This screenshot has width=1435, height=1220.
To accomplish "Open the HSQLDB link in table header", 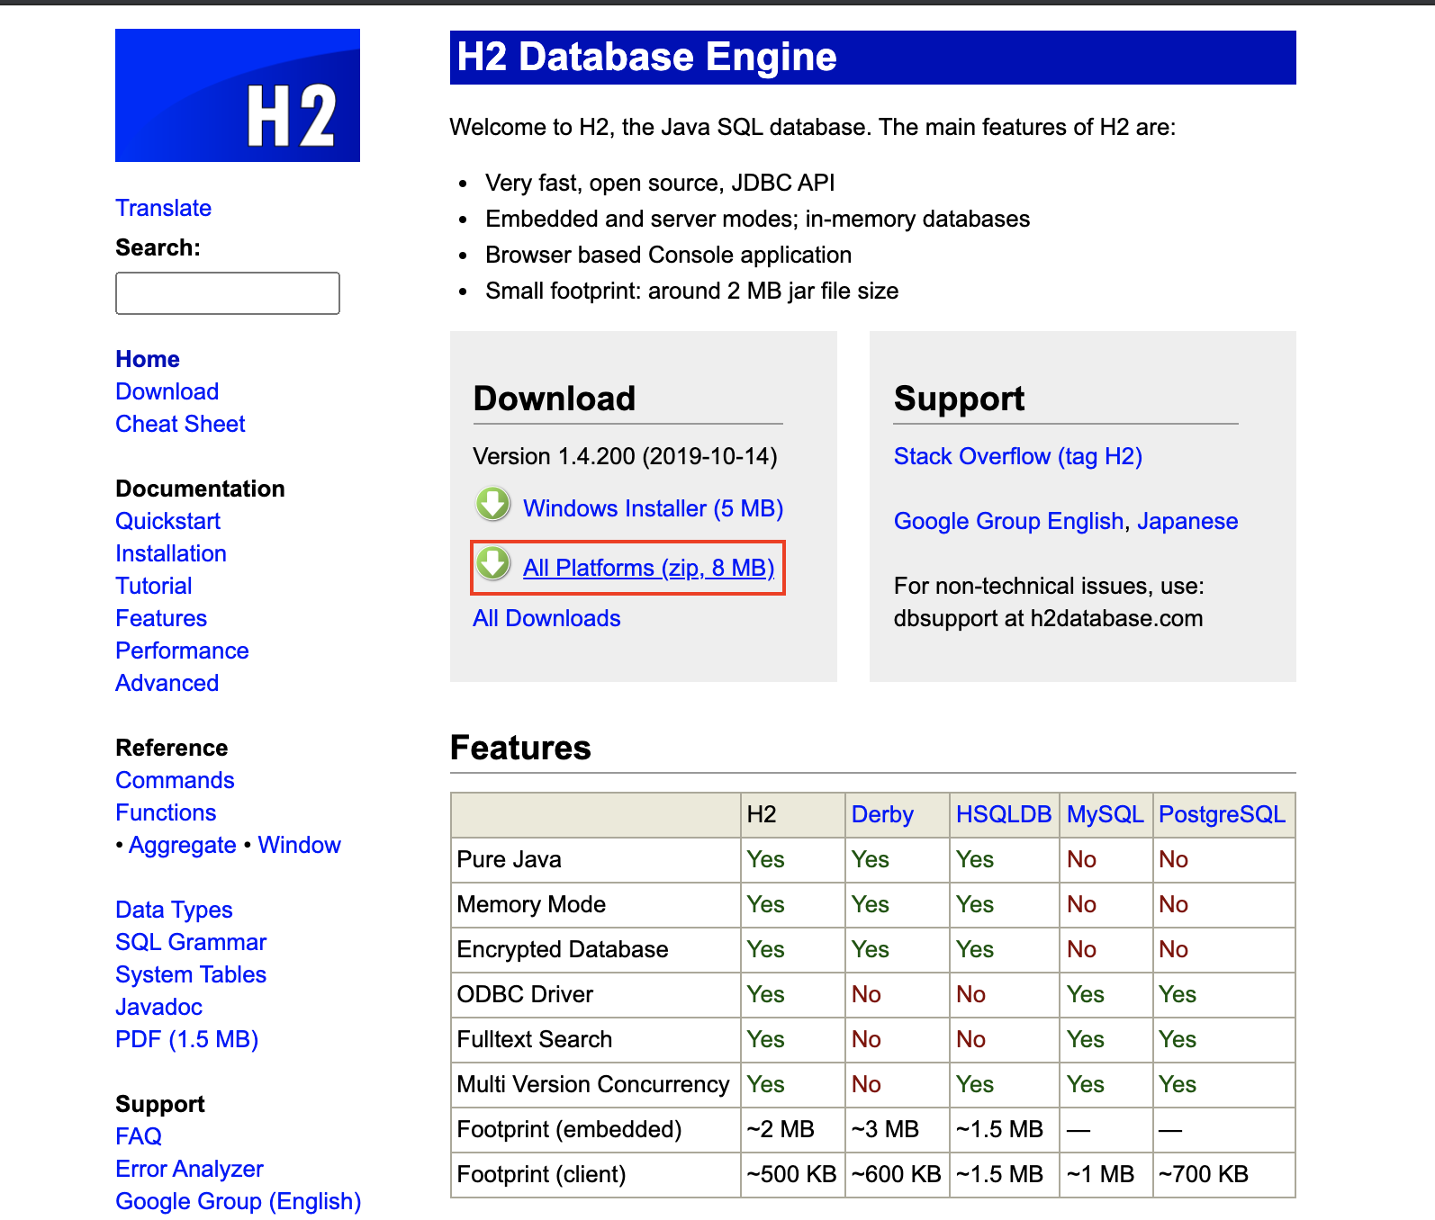I will point(1003,814).
